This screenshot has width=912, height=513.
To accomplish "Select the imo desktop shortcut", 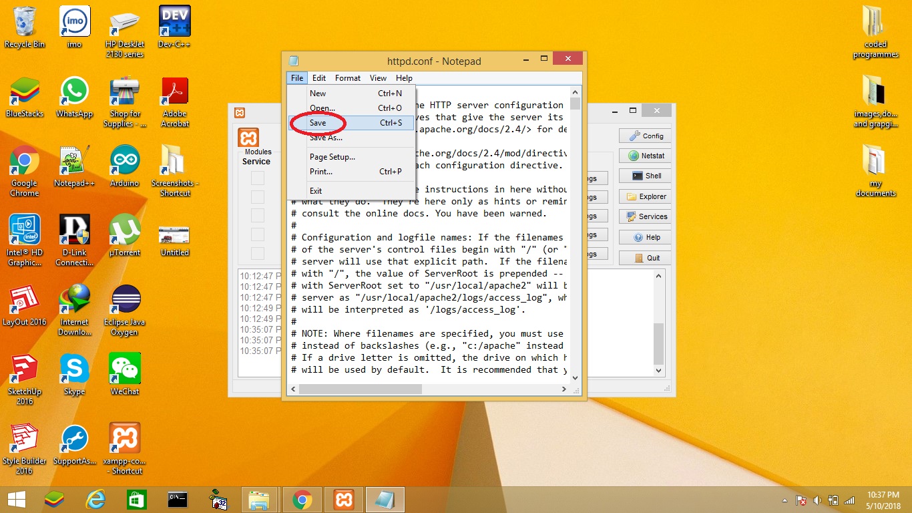I will [x=74, y=27].
